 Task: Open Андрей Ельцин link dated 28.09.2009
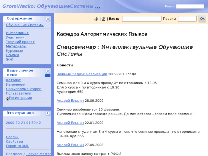70,101
